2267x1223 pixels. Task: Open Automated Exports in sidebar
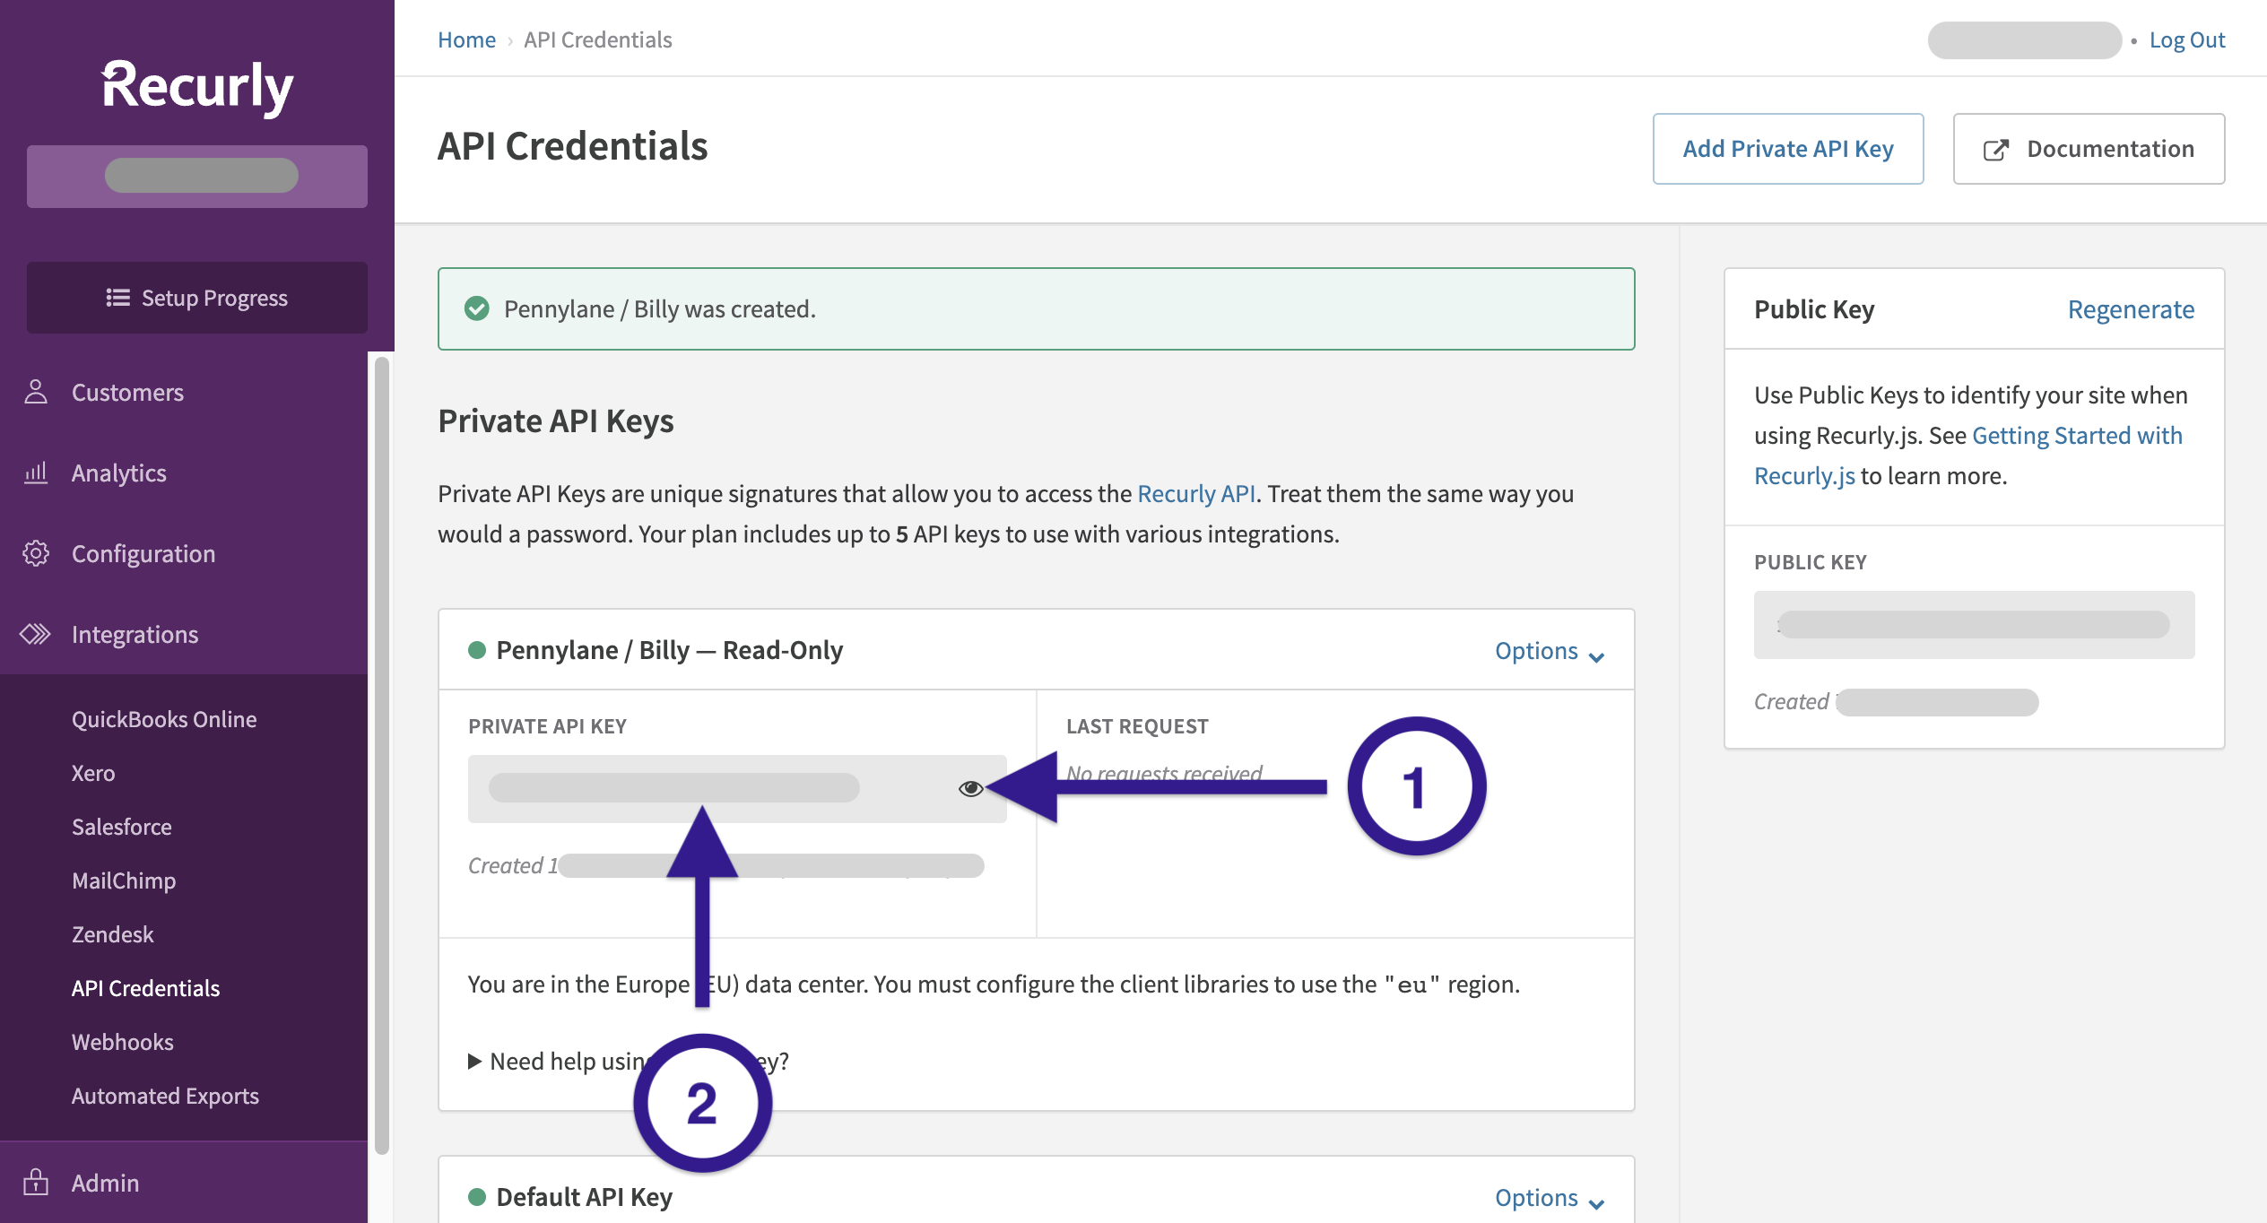165,1096
